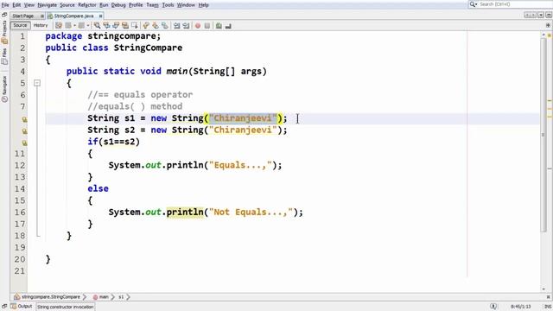Open the Run menu

(x=104, y=5)
